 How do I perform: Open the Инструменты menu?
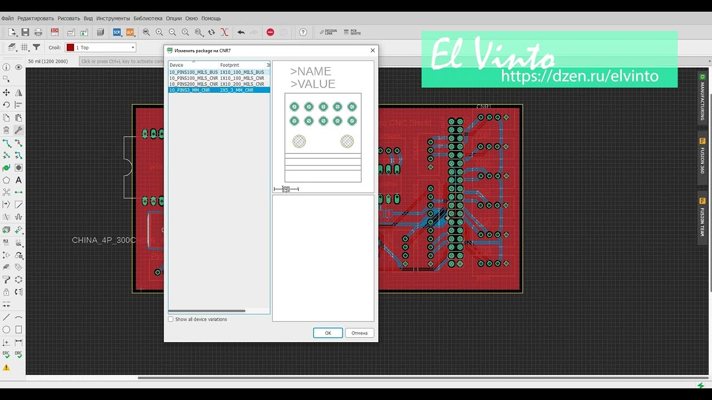113,18
